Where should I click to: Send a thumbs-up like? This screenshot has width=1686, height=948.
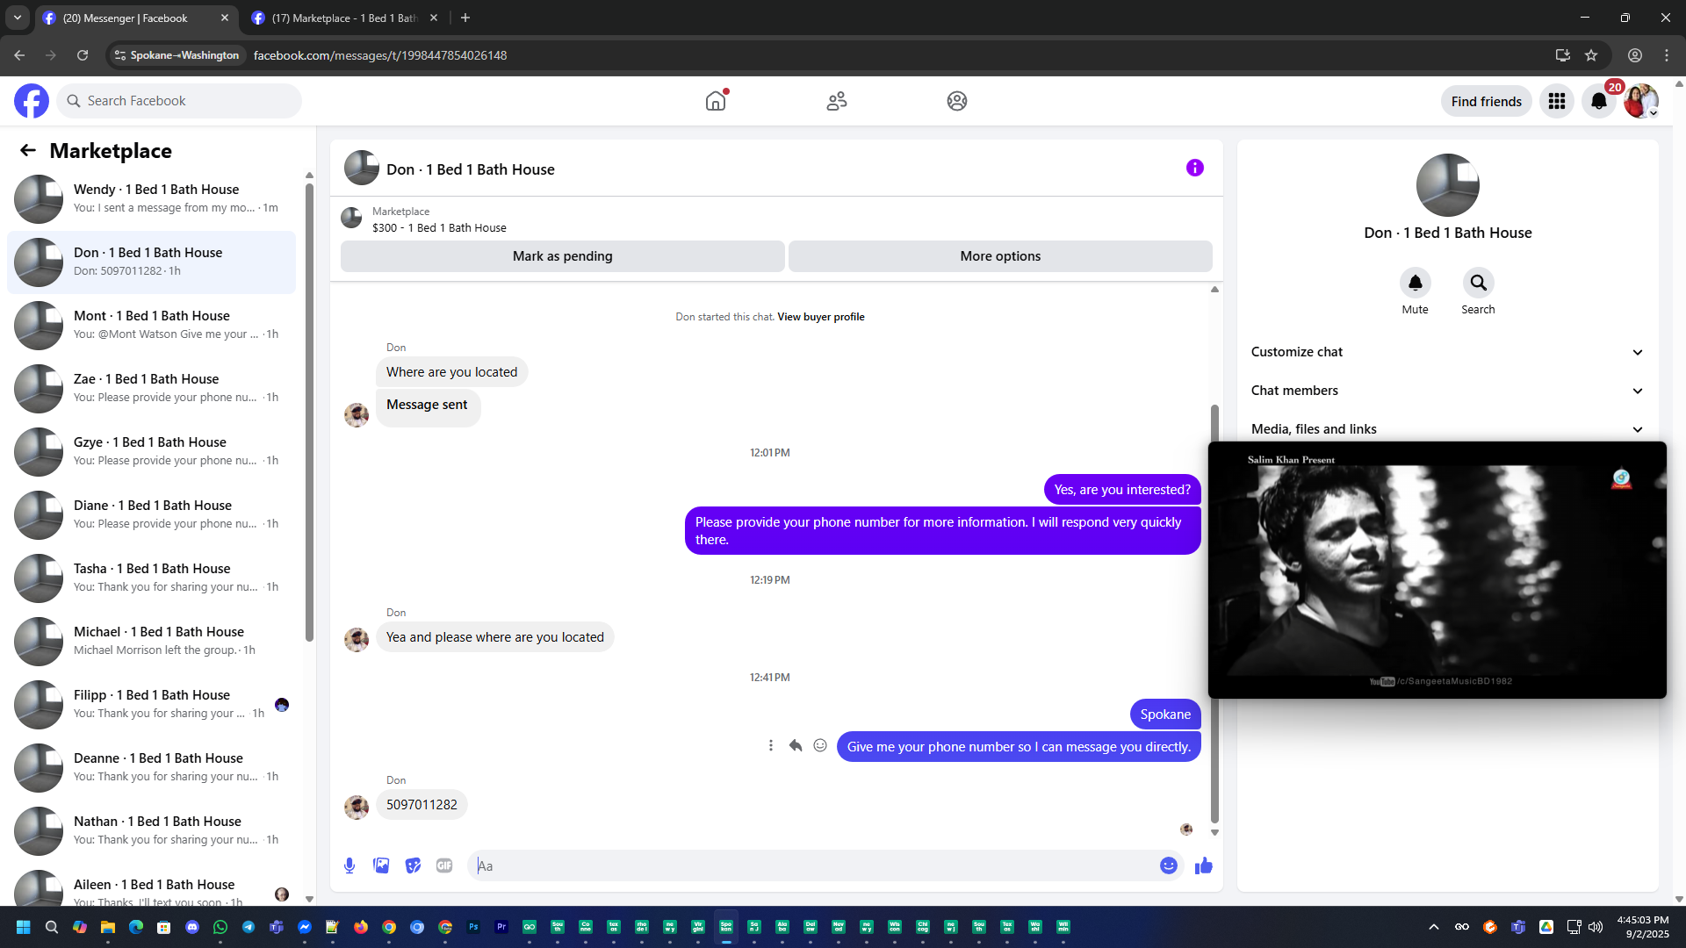(1203, 865)
